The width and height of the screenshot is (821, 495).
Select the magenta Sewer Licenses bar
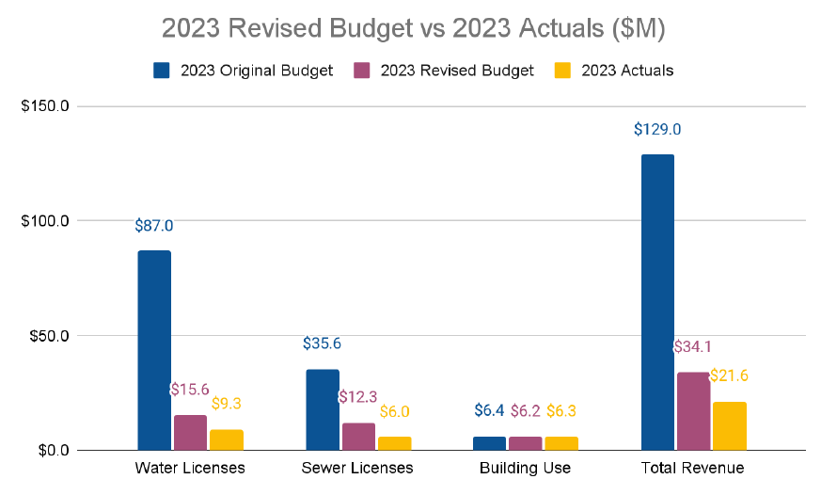click(358, 437)
